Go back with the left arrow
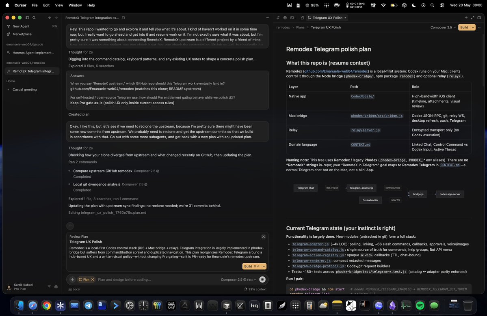This screenshot has width=487, height=316. point(50,18)
